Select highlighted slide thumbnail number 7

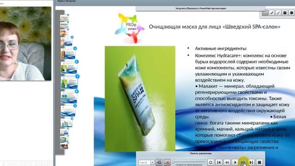(69, 82)
